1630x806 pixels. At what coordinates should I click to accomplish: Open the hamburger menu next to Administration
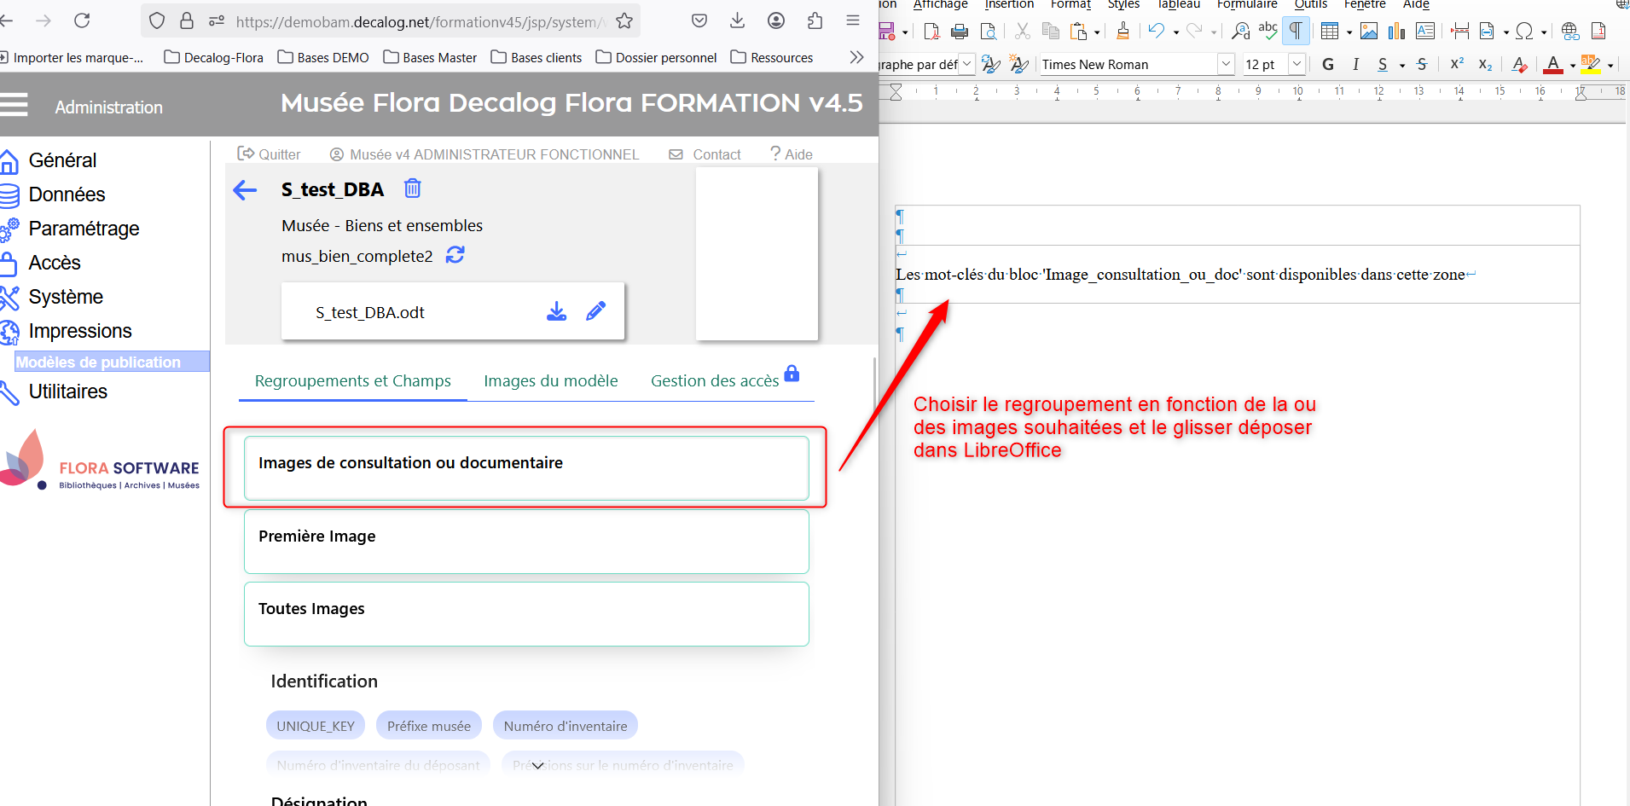(15, 106)
